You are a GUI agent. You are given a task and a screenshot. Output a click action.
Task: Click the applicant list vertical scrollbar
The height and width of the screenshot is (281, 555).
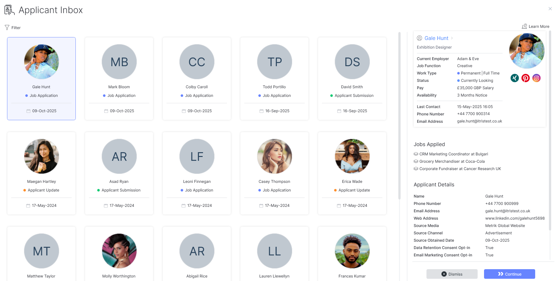pyautogui.click(x=399, y=115)
